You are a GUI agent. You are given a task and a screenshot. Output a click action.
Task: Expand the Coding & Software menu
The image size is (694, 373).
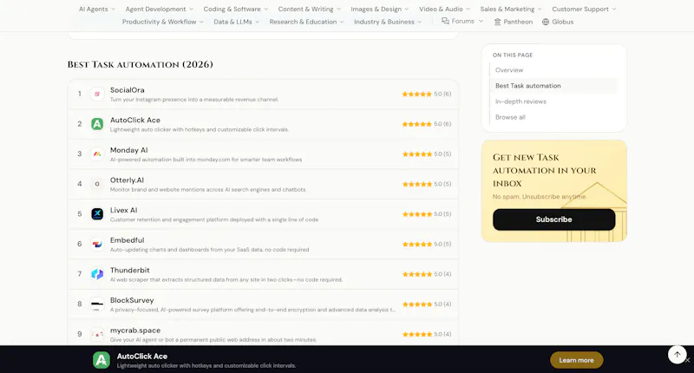pyautogui.click(x=236, y=9)
